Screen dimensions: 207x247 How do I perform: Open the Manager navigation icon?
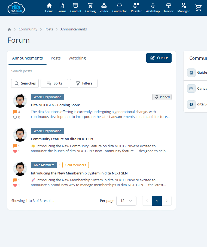[x=183, y=5]
